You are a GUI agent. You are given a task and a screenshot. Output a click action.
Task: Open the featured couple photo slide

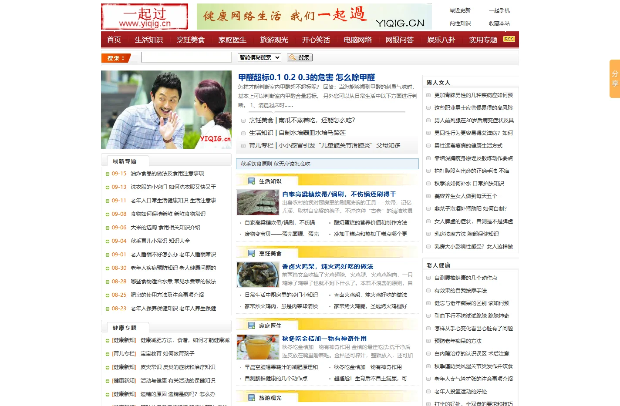click(x=166, y=110)
